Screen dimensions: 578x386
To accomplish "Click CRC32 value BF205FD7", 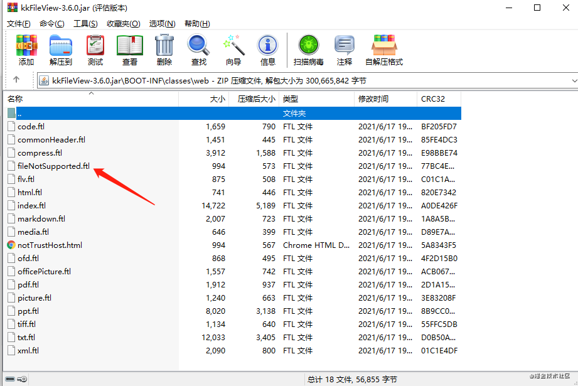I will [439, 126].
